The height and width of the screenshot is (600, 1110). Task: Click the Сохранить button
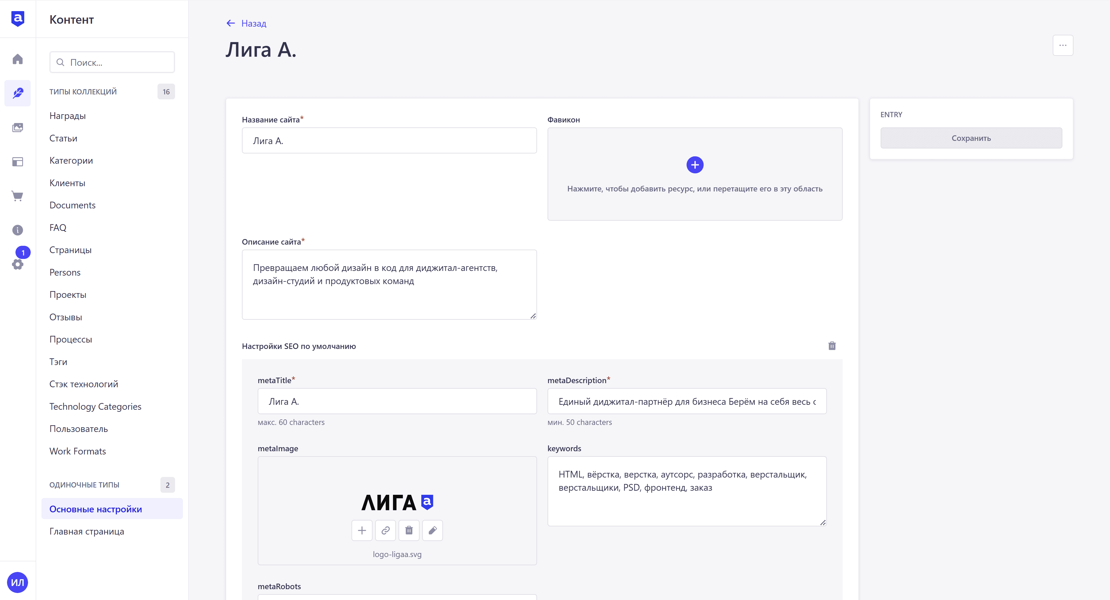click(971, 138)
